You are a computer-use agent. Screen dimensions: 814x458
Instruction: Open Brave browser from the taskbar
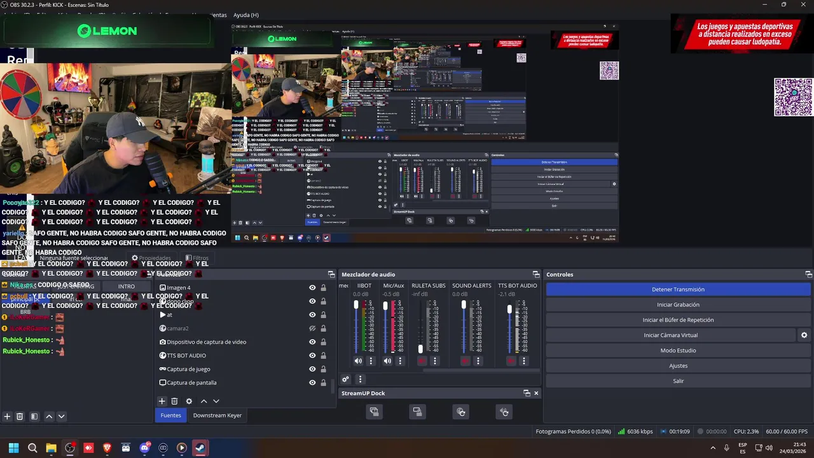click(107, 448)
